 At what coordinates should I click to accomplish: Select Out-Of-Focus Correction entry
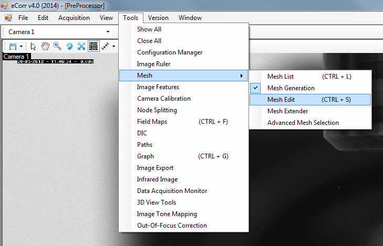click(x=183, y=226)
